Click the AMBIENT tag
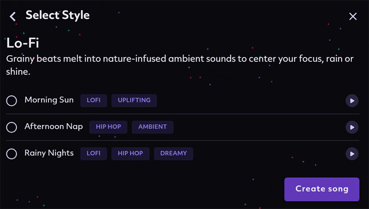Screen dimensions: 369x209 (x=153, y=127)
